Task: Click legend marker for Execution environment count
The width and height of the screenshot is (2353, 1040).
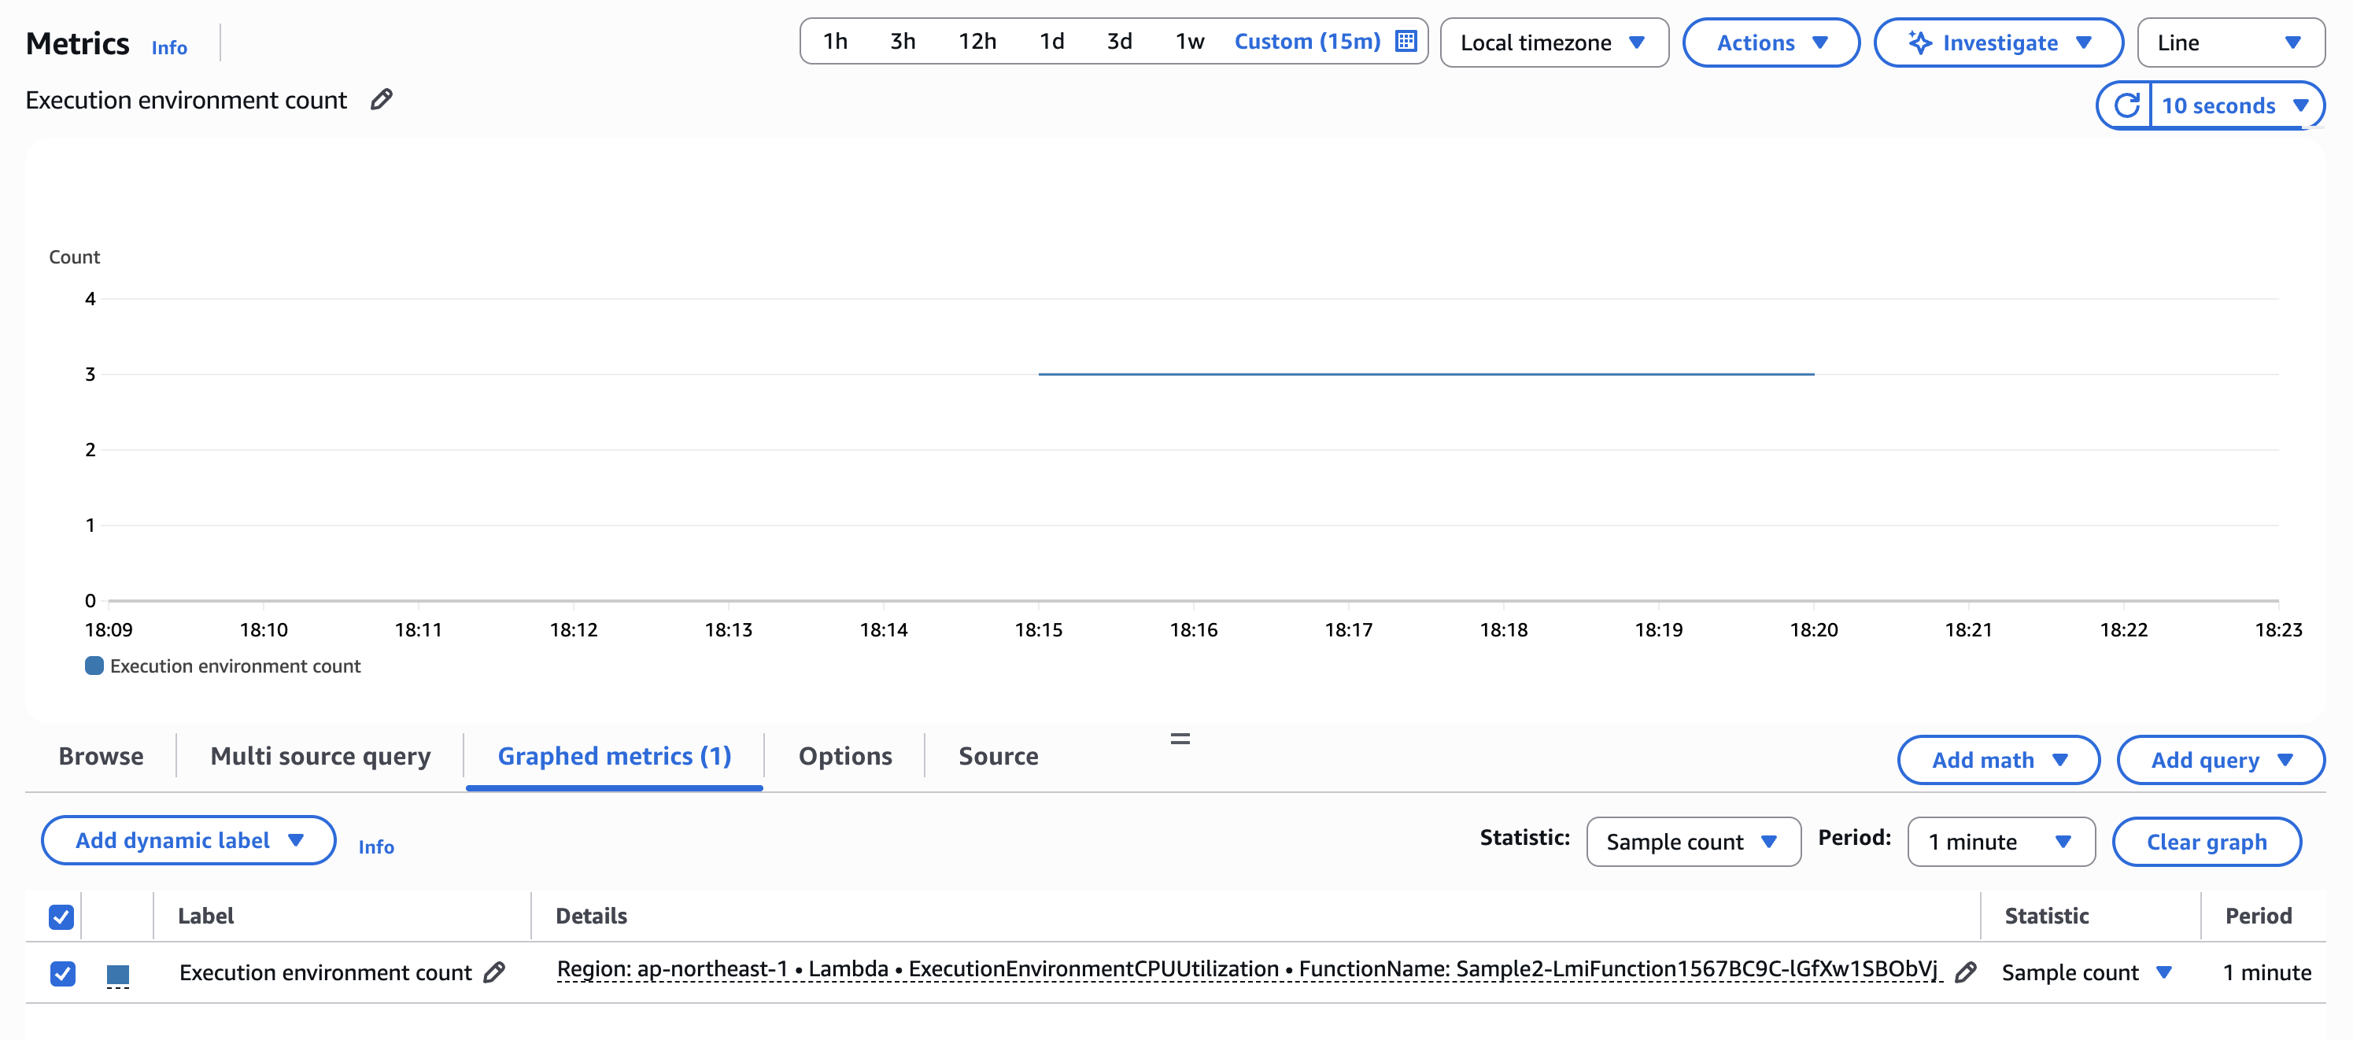Action: [94, 666]
